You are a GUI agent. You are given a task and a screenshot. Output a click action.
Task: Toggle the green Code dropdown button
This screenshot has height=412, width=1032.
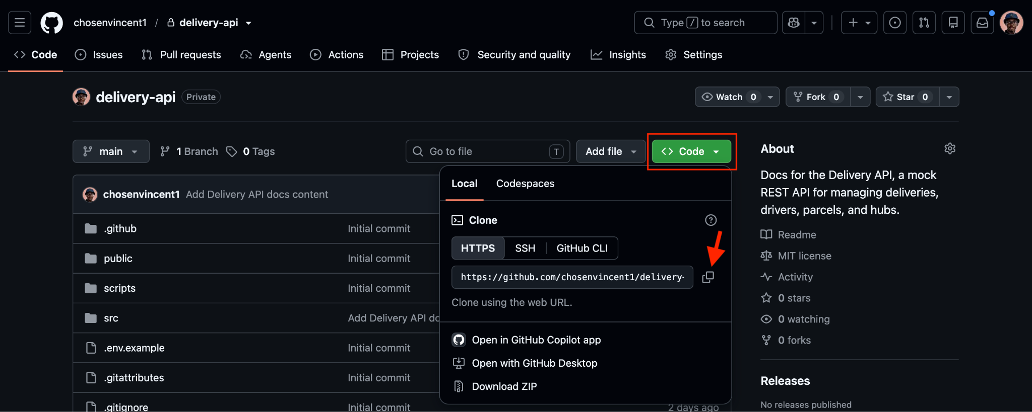691,151
